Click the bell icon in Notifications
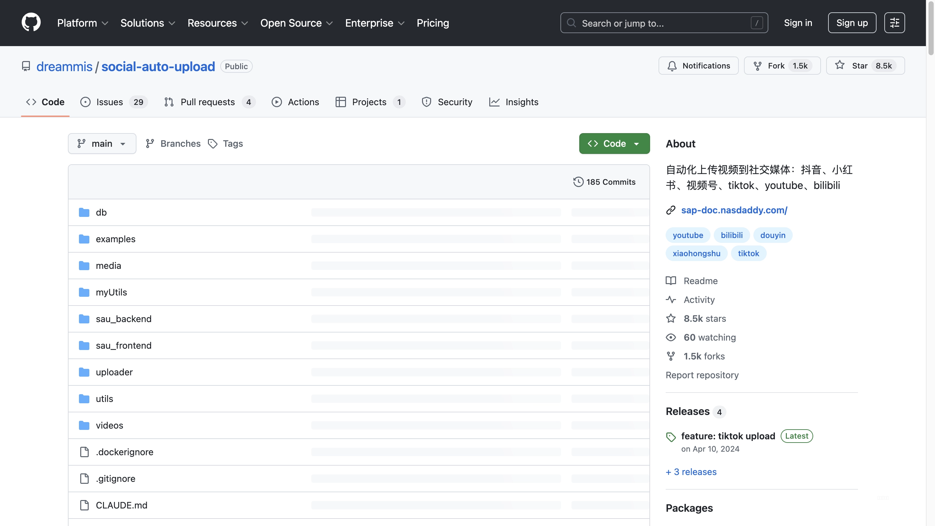 click(672, 66)
